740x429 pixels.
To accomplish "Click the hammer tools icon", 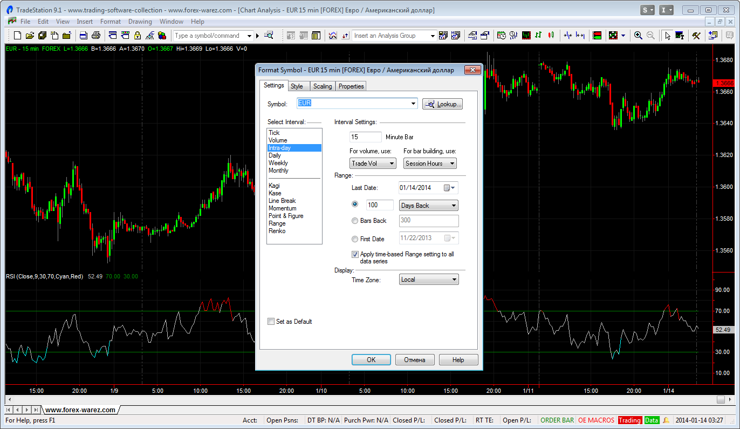I will point(696,36).
